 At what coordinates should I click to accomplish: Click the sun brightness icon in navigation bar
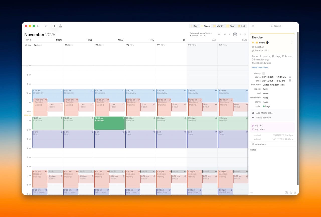(219, 34)
